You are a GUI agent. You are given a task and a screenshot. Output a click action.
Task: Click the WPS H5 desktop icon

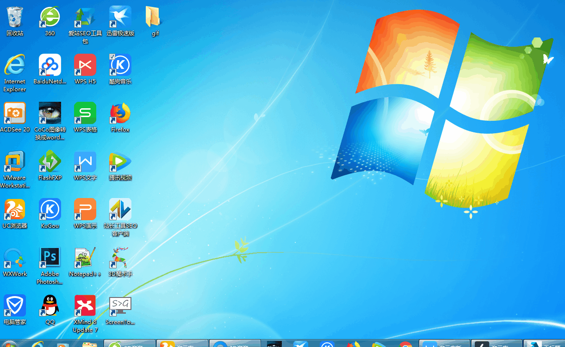tap(85, 65)
